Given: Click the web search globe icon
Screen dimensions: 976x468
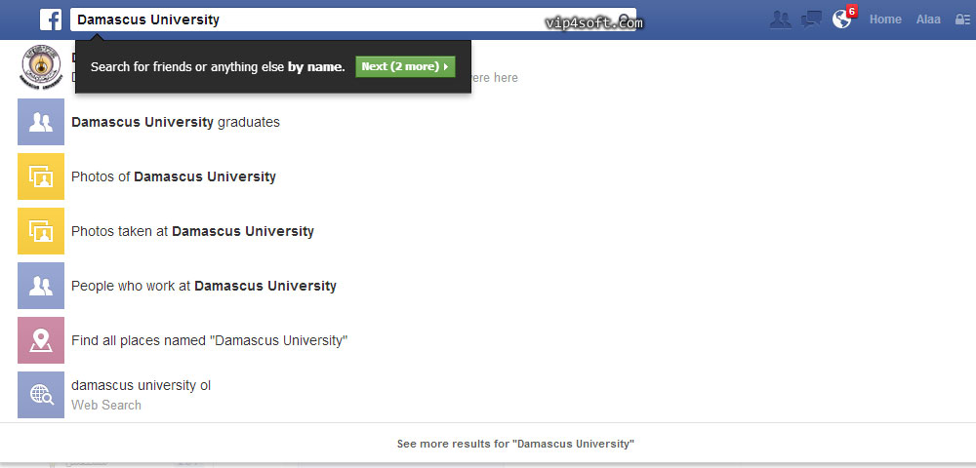Looking at the screenshot, I should click(x=41, y=395).
